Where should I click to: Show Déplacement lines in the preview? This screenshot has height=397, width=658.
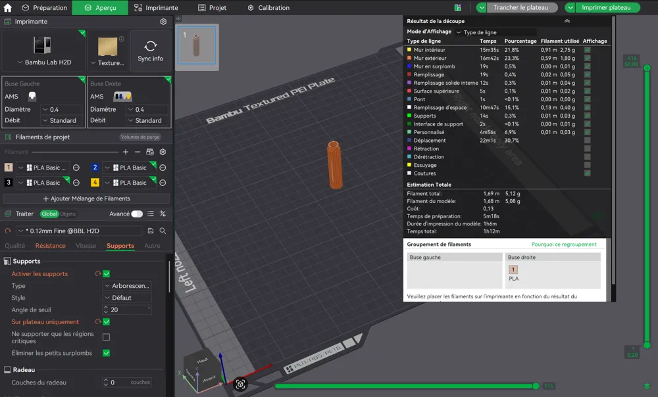click(588, 141)
